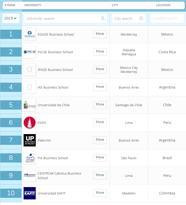
Task: Click the INCAE Business School logo
Action: [x=30, y=52]
